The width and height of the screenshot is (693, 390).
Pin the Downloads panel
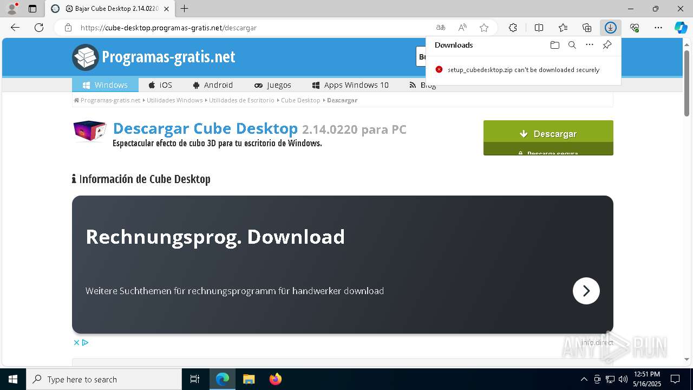point(607,45)
